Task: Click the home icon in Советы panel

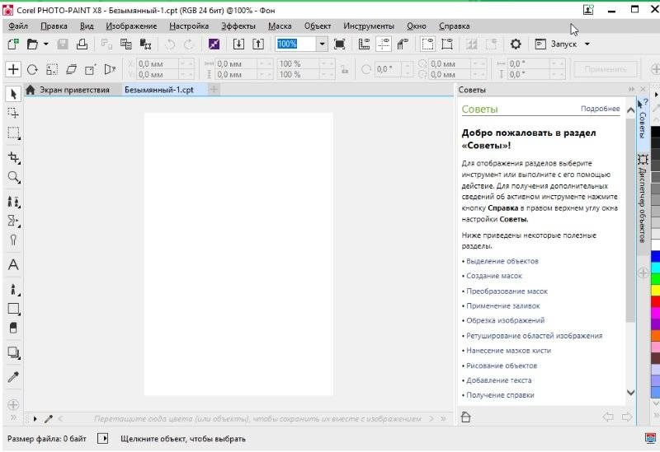Action: [x=465, y=417]
